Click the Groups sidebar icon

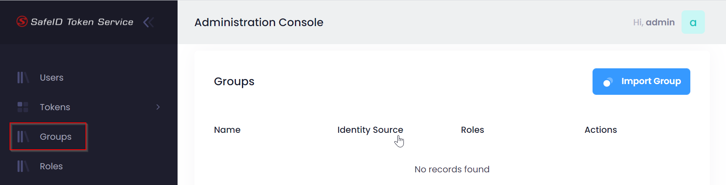point(23,137)
